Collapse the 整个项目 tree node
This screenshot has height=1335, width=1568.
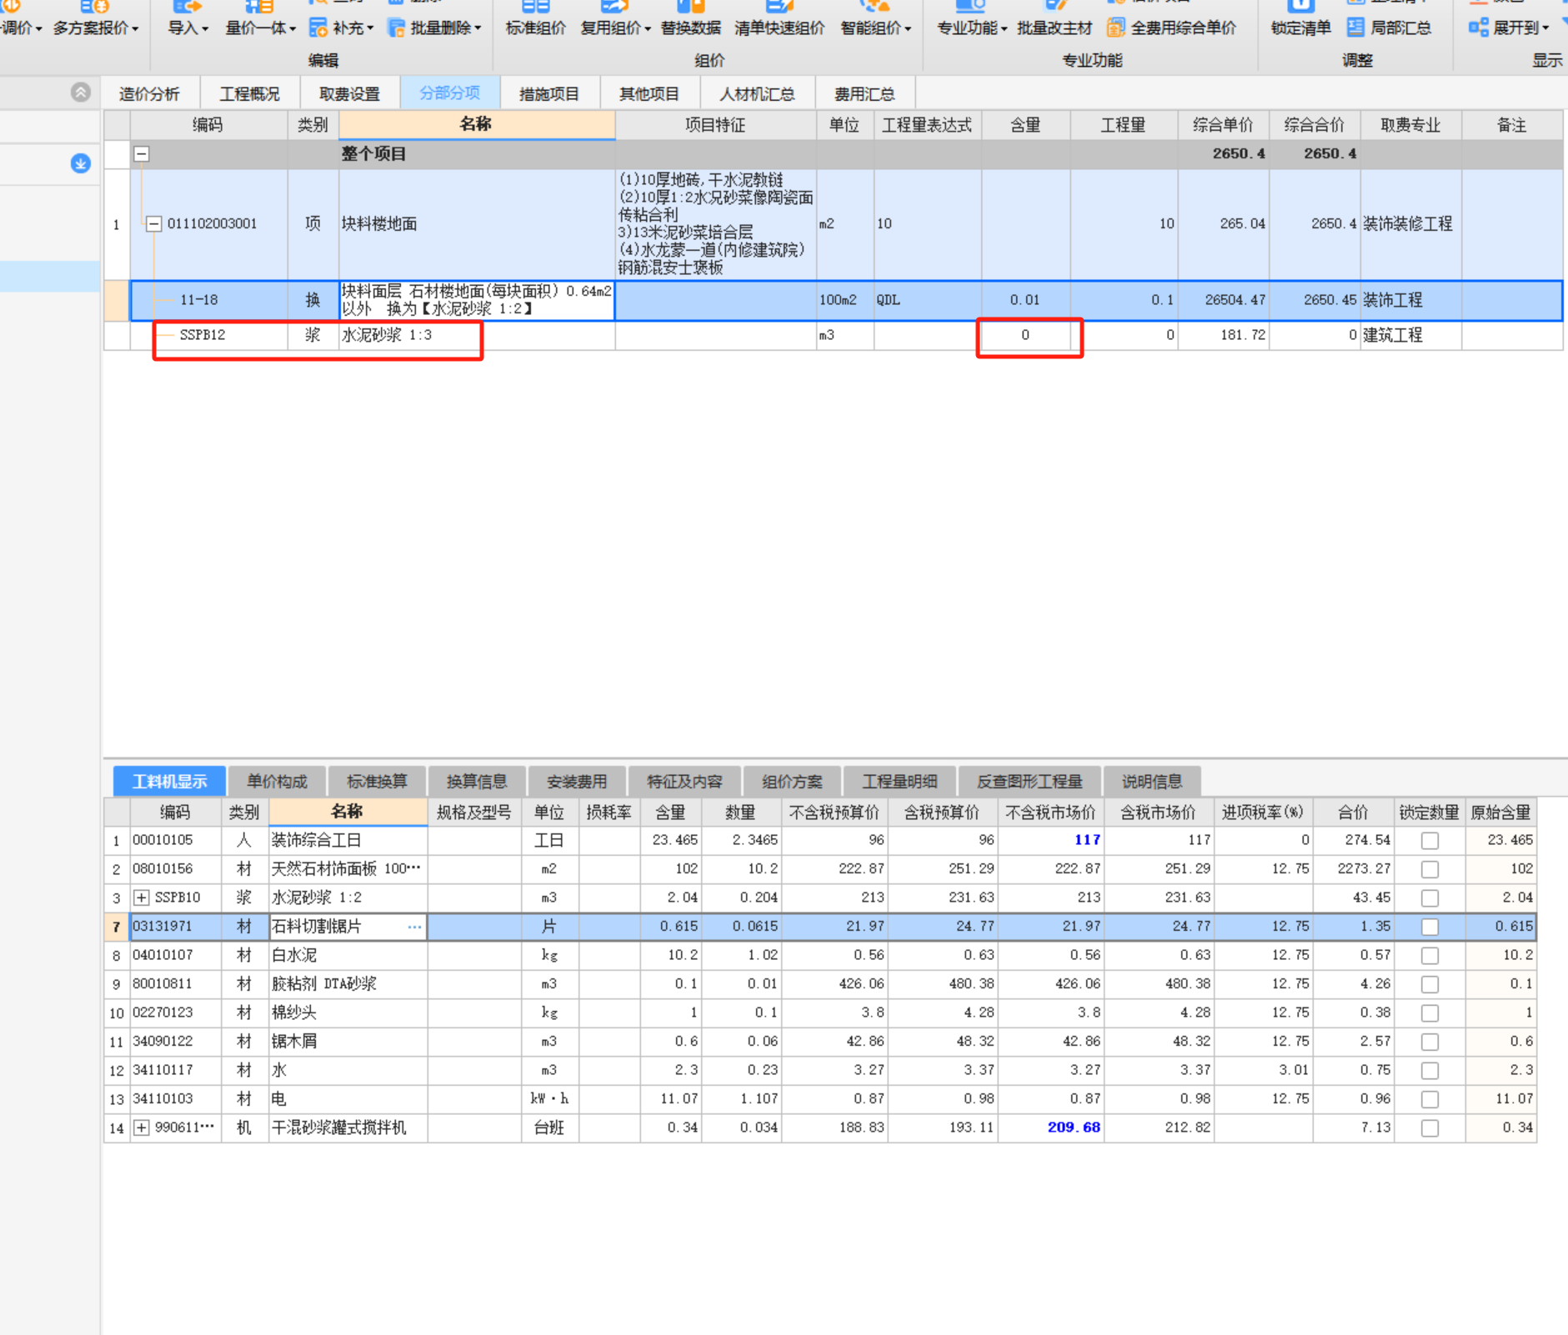pyautogui.click(x=142, y=154)
